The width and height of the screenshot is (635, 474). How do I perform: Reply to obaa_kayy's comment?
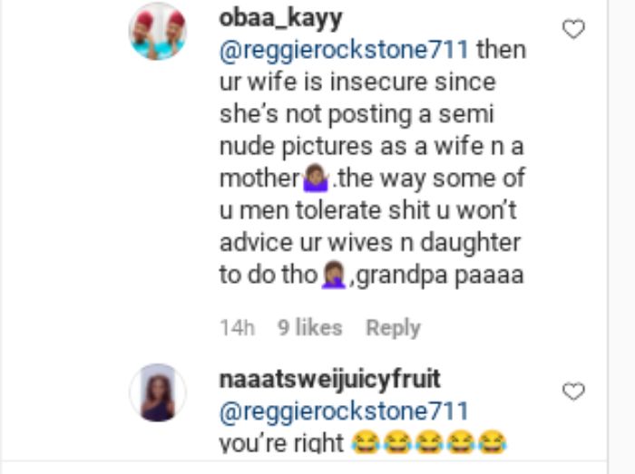point(393,327)
